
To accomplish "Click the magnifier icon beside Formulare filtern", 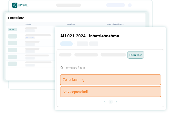I will pyautogui.click(x=62, y=68).
